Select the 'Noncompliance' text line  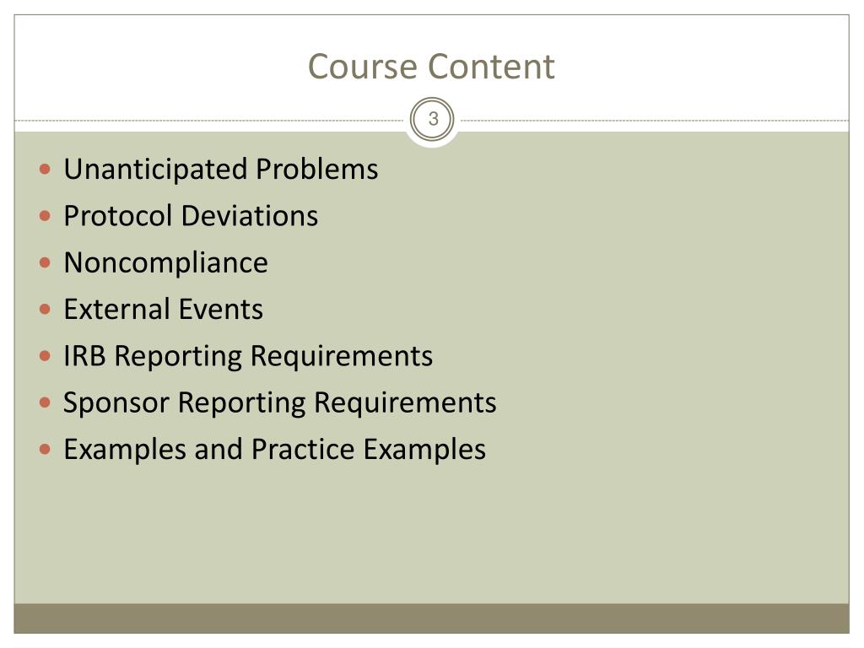166,263
